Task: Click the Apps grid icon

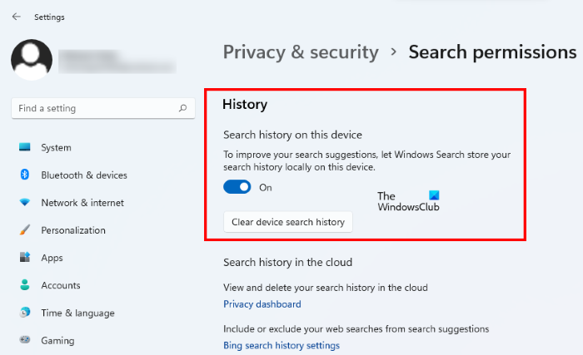Action: (x=25, y=258)
